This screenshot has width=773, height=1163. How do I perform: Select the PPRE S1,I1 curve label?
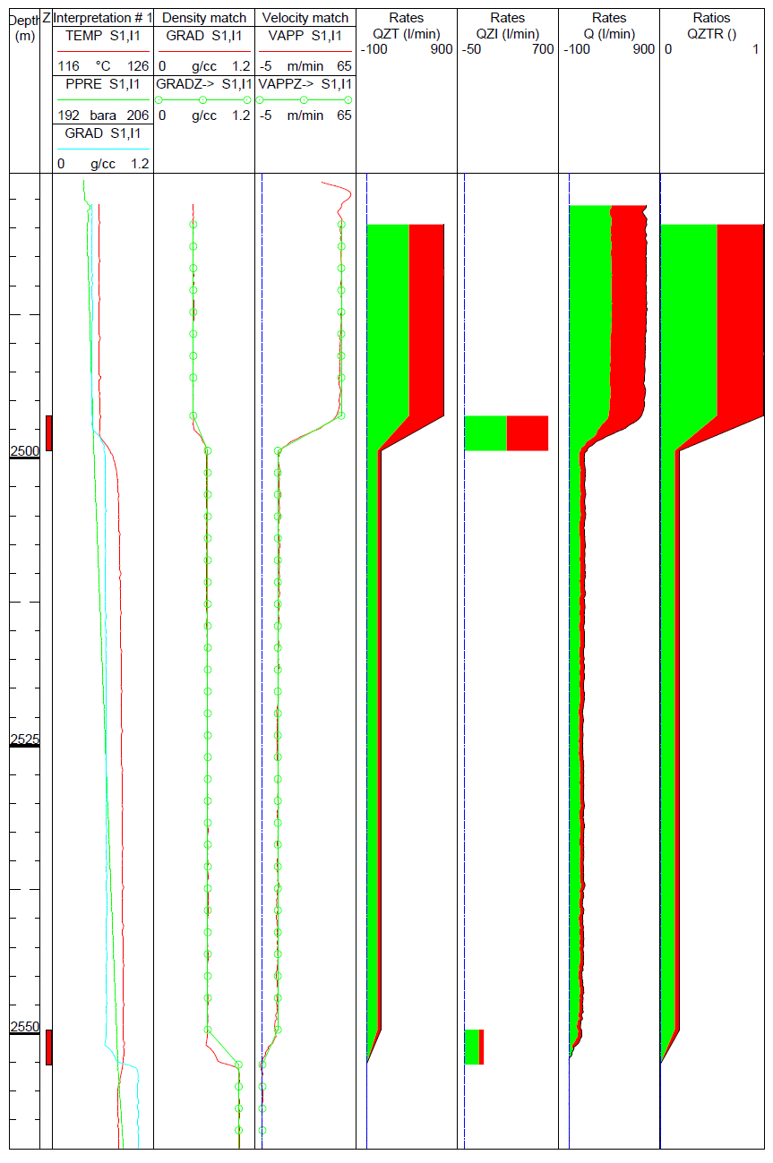click(103, 84)
